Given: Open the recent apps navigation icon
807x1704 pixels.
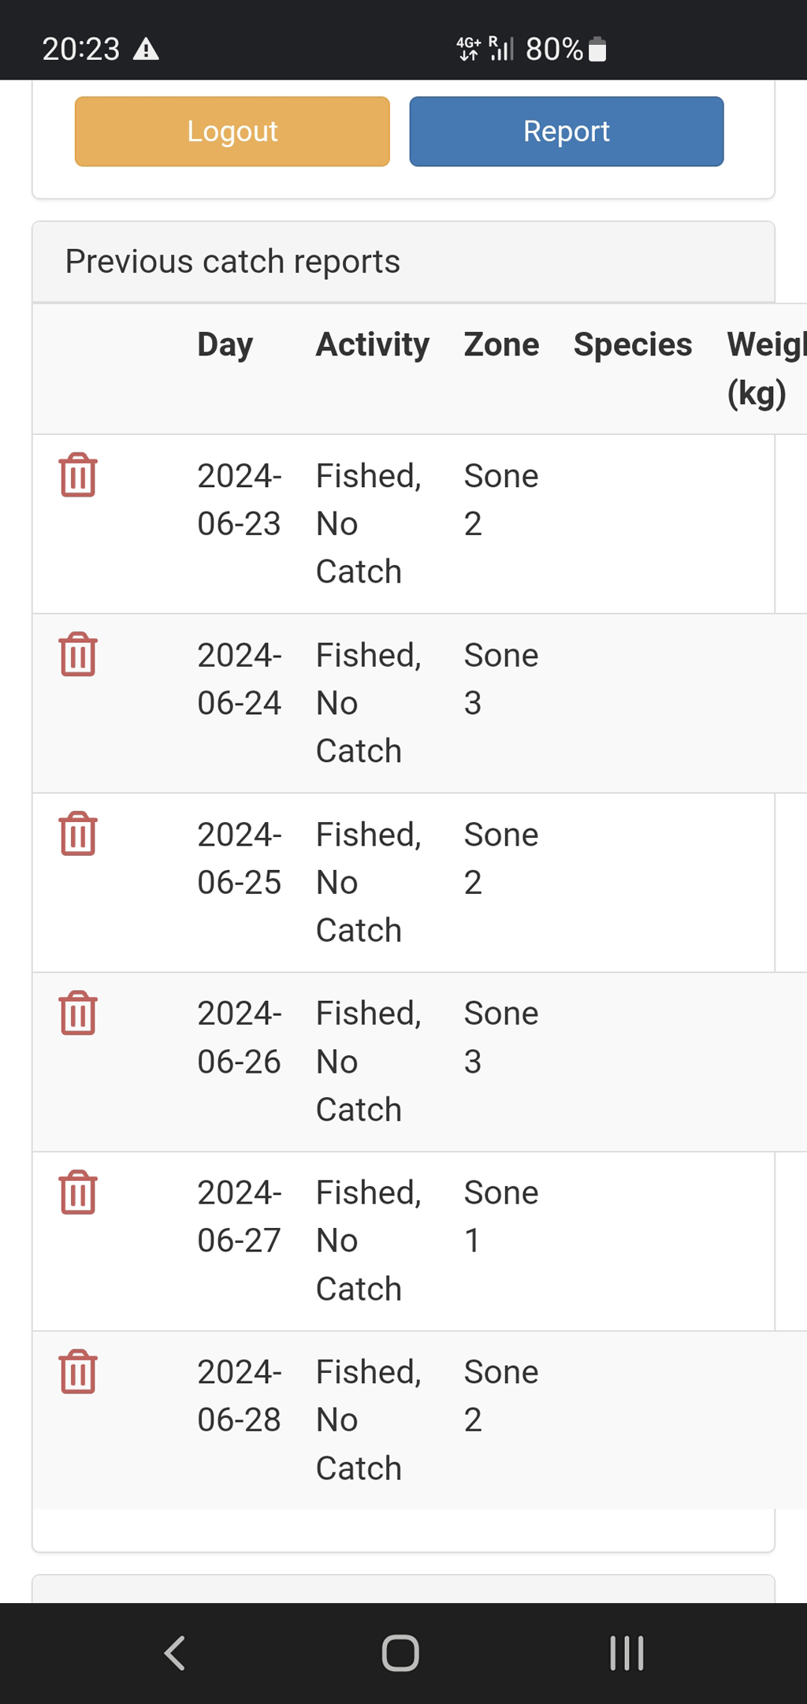Looking at the screenshot, I should pos(627,1653).
